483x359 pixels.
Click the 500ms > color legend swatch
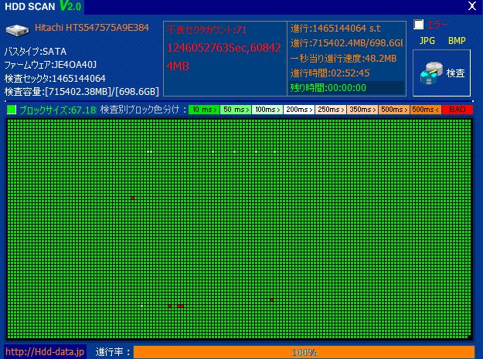(x=394, y=110)
